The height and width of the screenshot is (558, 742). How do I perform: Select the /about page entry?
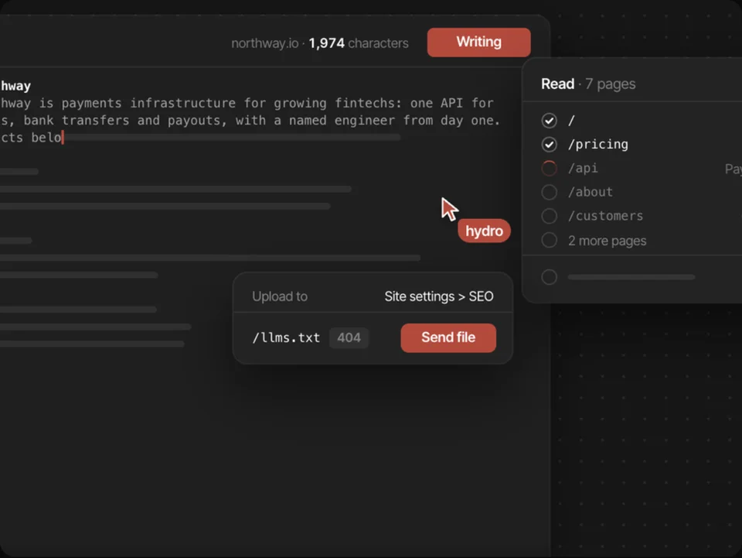point(591,192)
